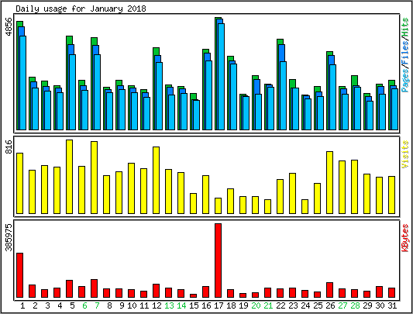Click the yellow Visits legend label

click(405, 154)
